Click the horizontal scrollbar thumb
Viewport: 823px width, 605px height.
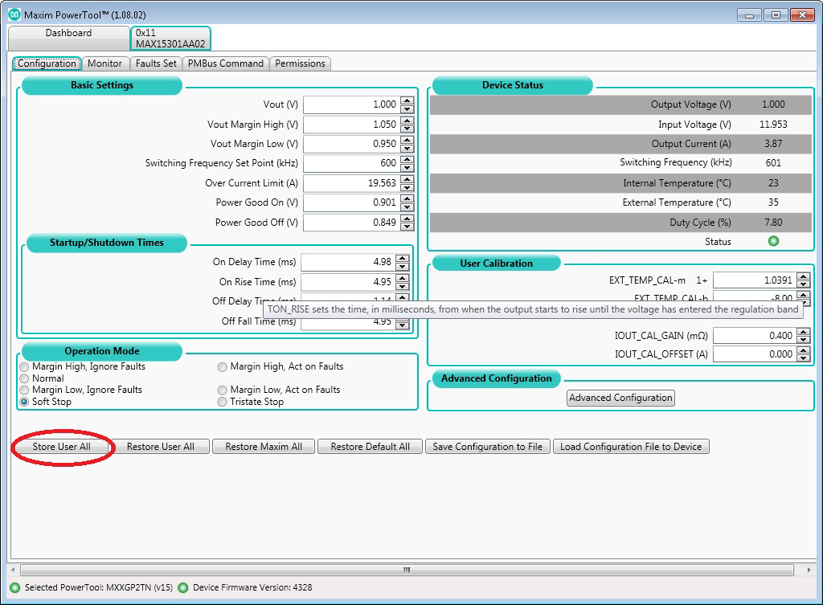407,570
